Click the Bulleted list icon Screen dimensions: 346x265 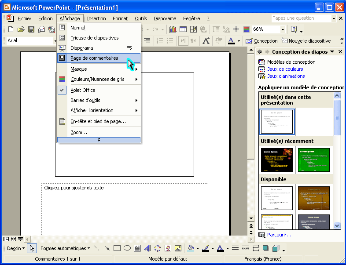point(169,41)
